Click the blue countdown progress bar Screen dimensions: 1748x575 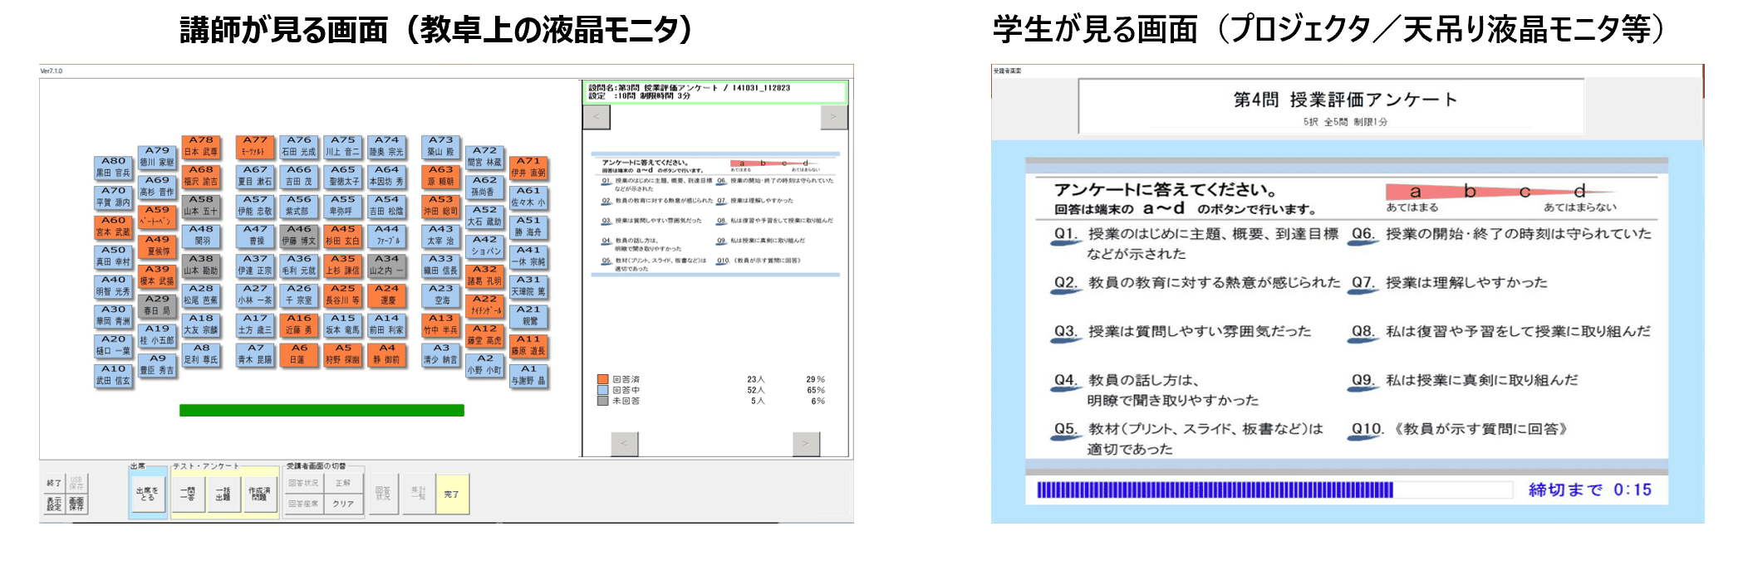[1215, 490]
